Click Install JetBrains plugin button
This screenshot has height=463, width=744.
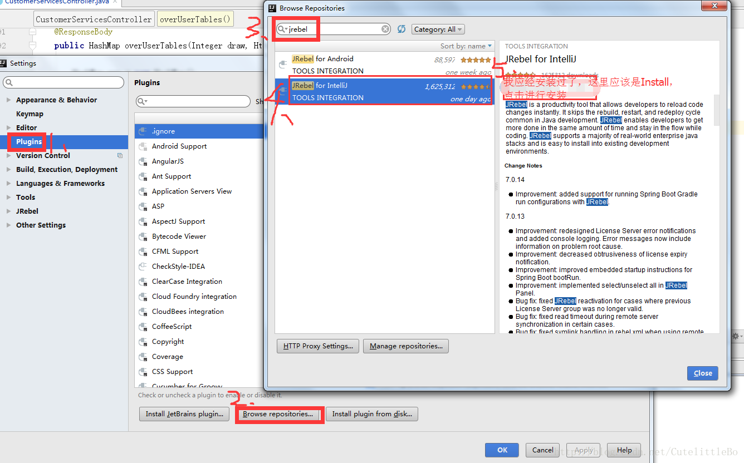point(184,414)
